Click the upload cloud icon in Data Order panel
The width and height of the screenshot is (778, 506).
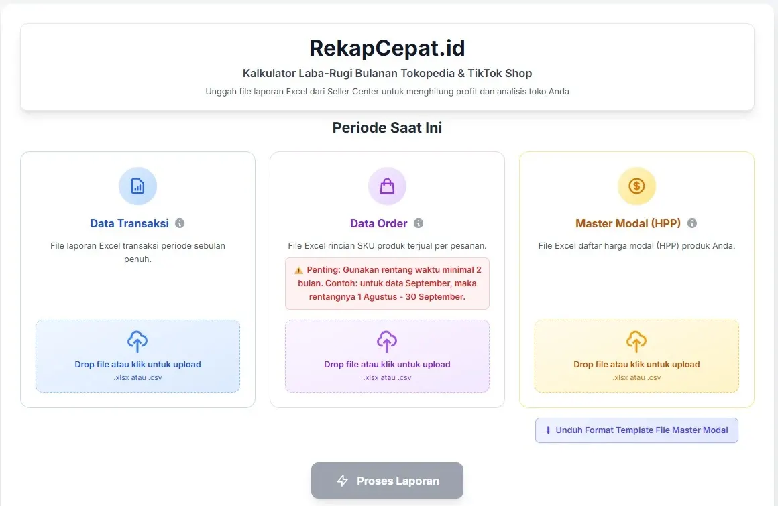387,342
